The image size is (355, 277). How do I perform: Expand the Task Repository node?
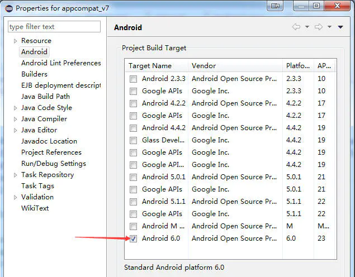point(16,175)
